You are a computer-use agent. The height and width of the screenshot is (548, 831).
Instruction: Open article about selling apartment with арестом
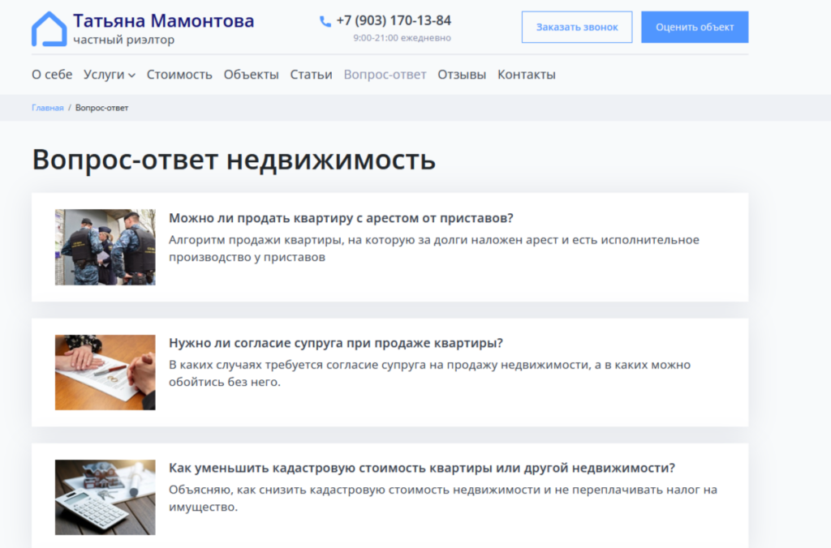click(x=342, y=218)
